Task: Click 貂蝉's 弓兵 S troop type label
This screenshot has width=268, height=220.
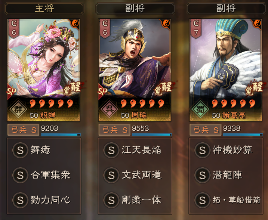Action: (x=23, y=130)
